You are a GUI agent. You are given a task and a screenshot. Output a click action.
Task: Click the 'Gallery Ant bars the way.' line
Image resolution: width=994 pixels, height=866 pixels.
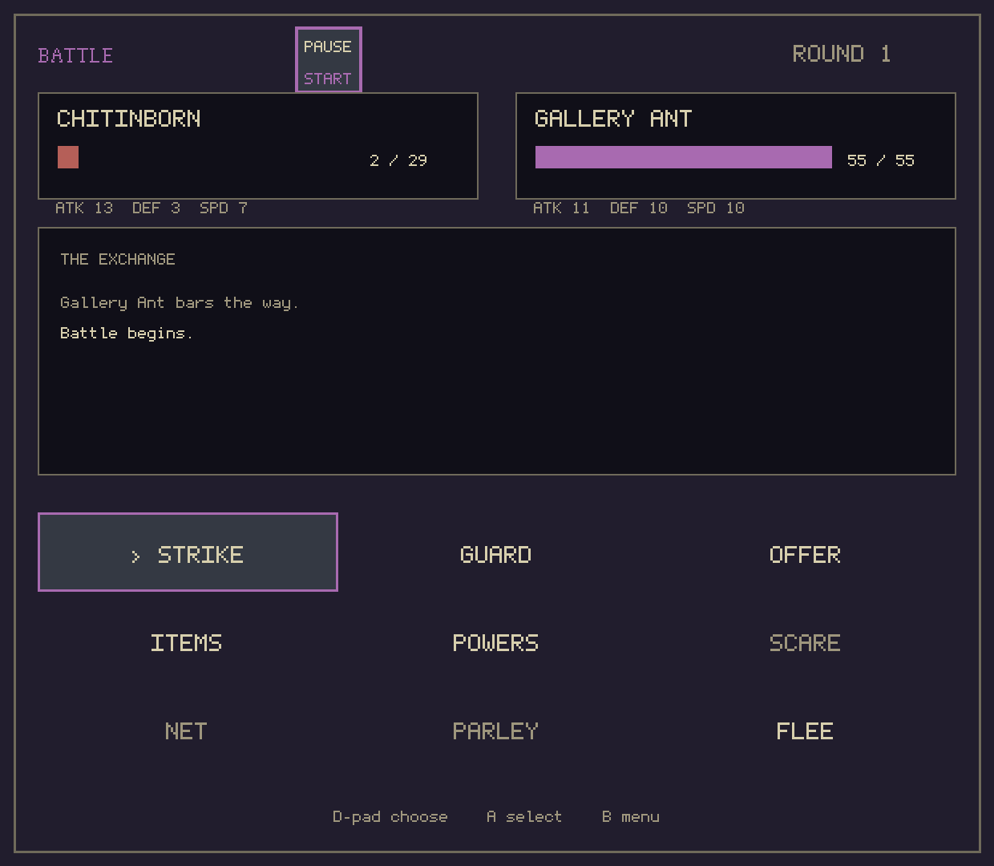180,303
